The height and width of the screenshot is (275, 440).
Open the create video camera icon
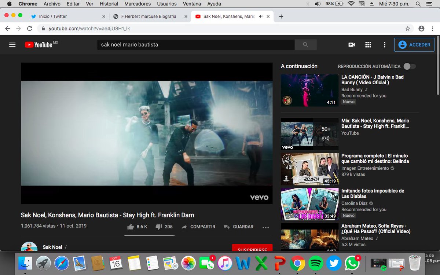[x=352, y=45]
